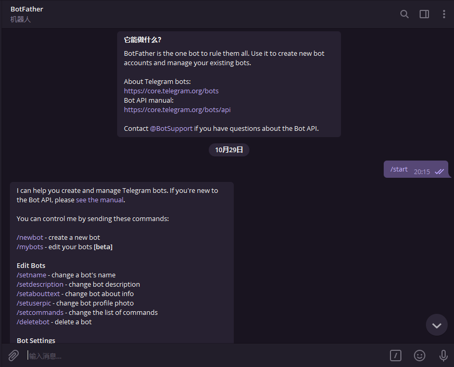The height and width of the screenshot is (367, 454).
Task: Open the bot commands slash icon
Action: coord(396,356)
